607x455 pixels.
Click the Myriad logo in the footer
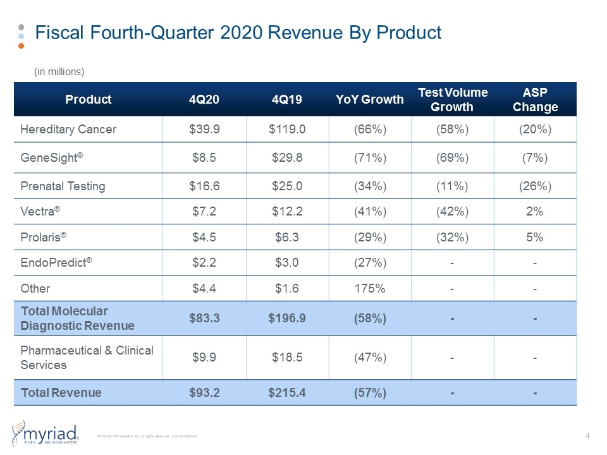coord(46,434)
